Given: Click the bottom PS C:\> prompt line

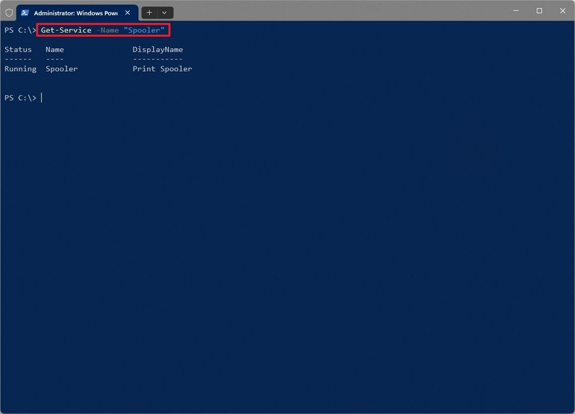Looking at the screenshot, I should pyautogui.click(x=21, y=98).
